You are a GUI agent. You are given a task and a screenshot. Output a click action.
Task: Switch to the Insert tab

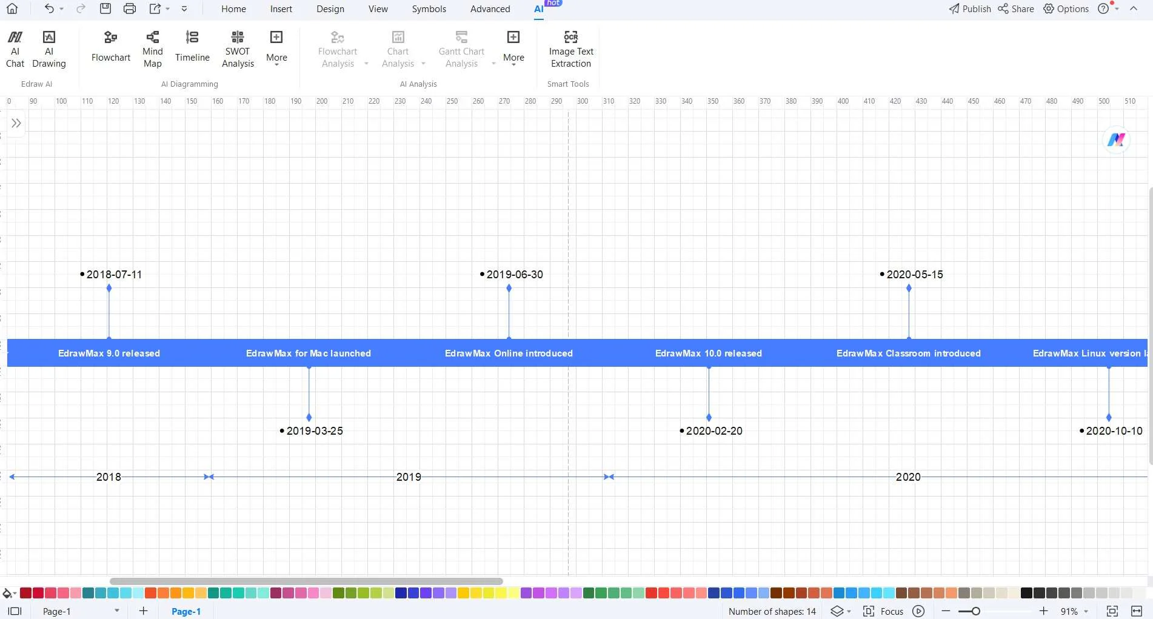281,9
